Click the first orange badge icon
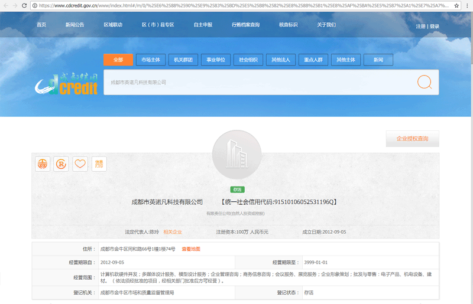The height and width of the screenshot is (304, 473). point(43,164)
